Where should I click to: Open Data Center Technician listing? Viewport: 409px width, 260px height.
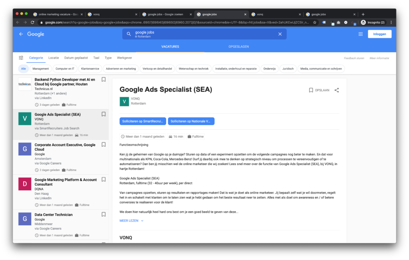(61, 224)
